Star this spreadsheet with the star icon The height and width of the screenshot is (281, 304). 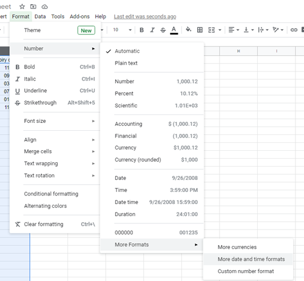(22, 7)
